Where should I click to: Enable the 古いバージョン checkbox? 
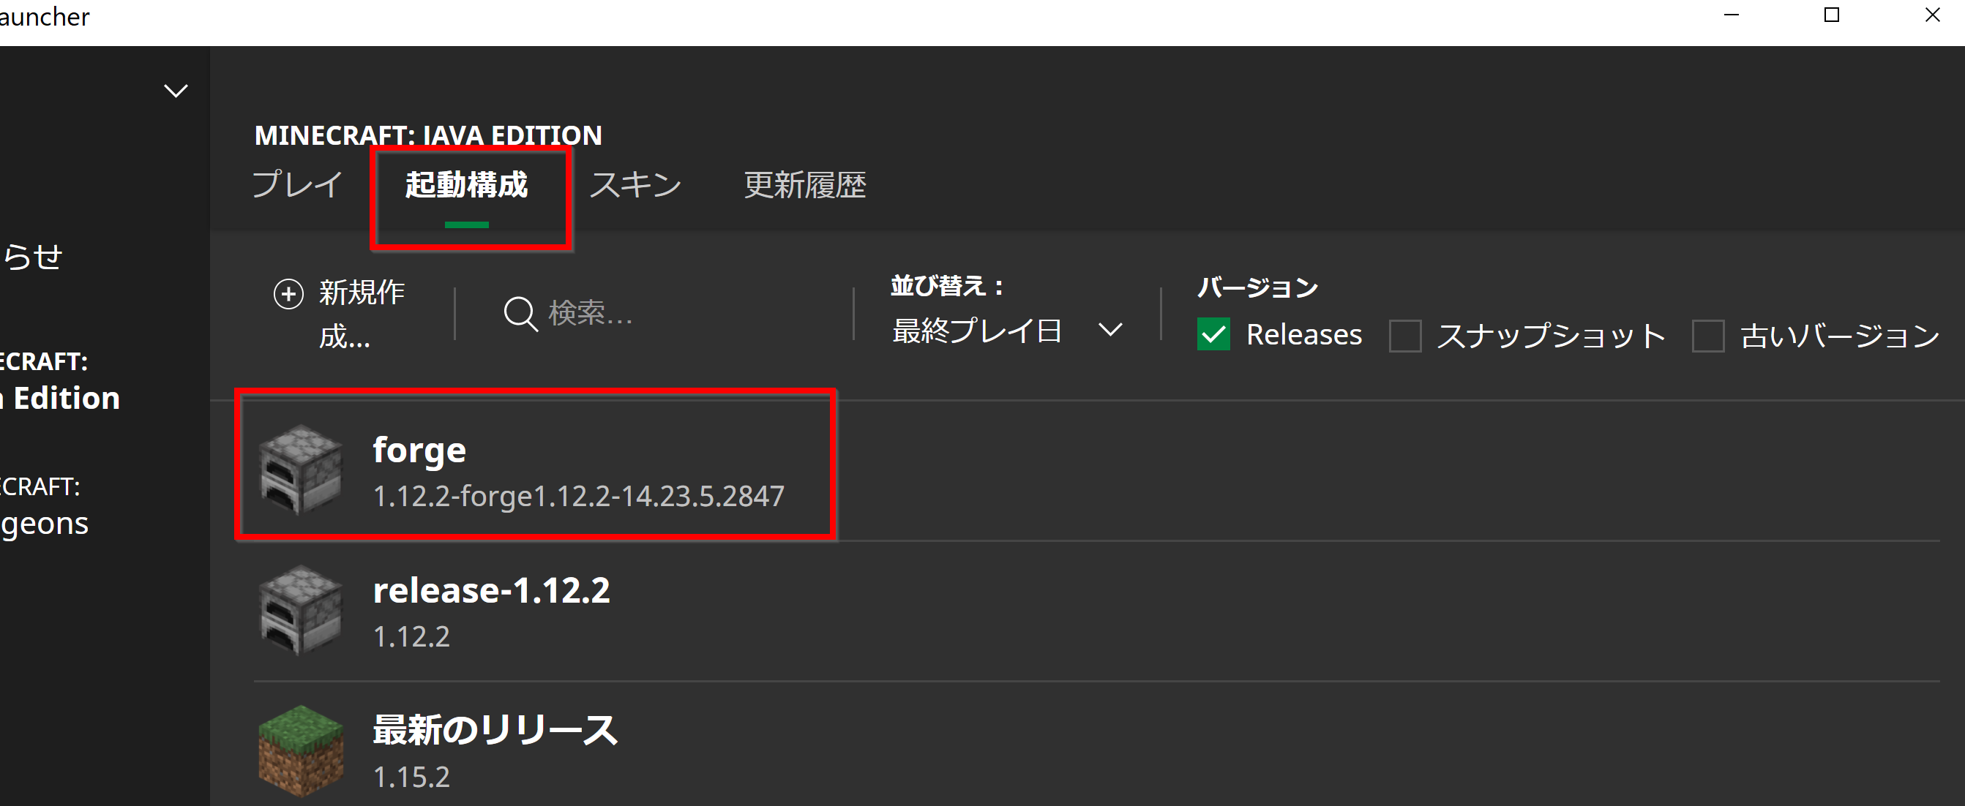[x=1707, y=336]
